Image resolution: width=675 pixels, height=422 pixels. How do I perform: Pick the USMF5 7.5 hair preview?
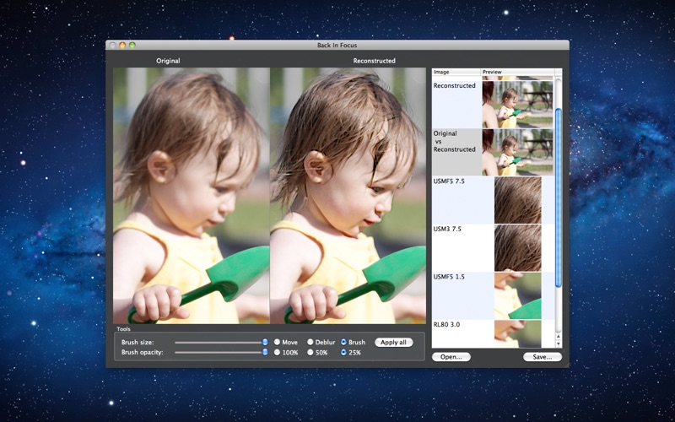516,200
